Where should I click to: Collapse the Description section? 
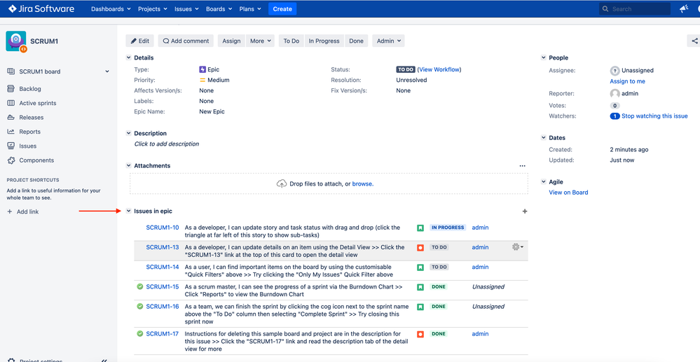[x=128, y=134]
